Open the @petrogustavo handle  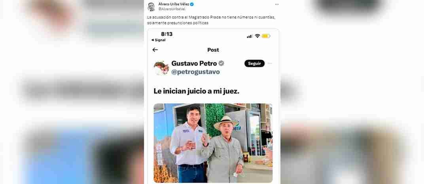tap(195, 72)
